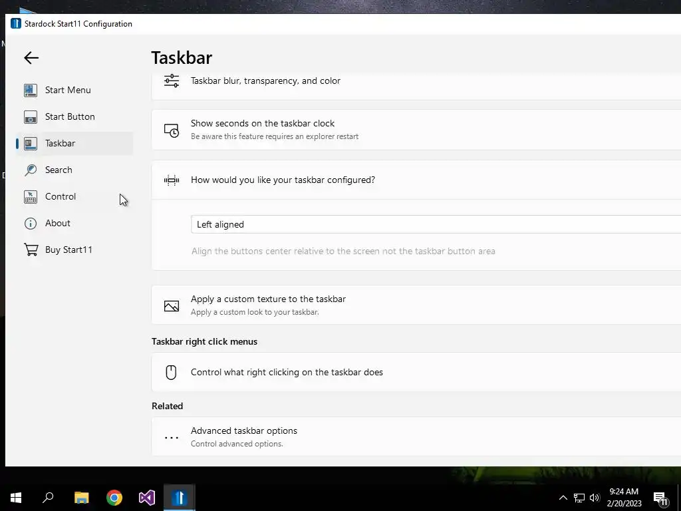Click the Start Button sidebar icon
681x511 pixels.
click(x=31, y=117)
